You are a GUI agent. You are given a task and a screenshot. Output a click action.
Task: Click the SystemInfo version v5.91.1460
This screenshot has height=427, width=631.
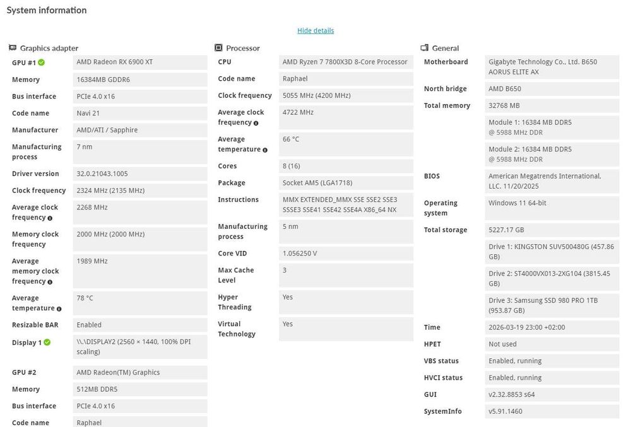click(552, 411)
